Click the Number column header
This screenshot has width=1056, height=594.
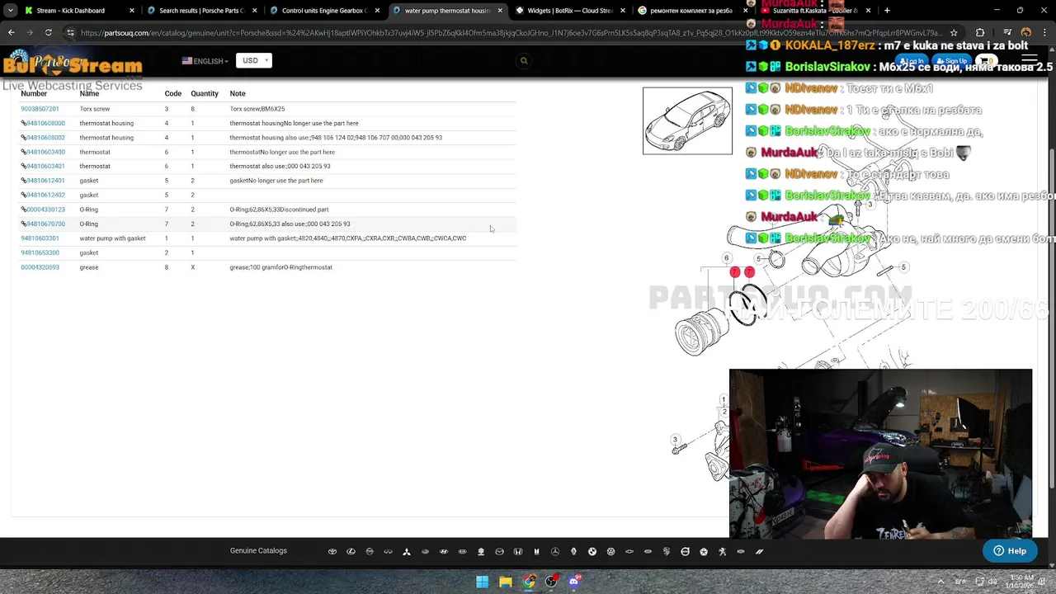coord(34,93)
